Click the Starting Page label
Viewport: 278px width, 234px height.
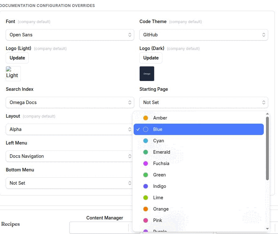coord(154,89)
